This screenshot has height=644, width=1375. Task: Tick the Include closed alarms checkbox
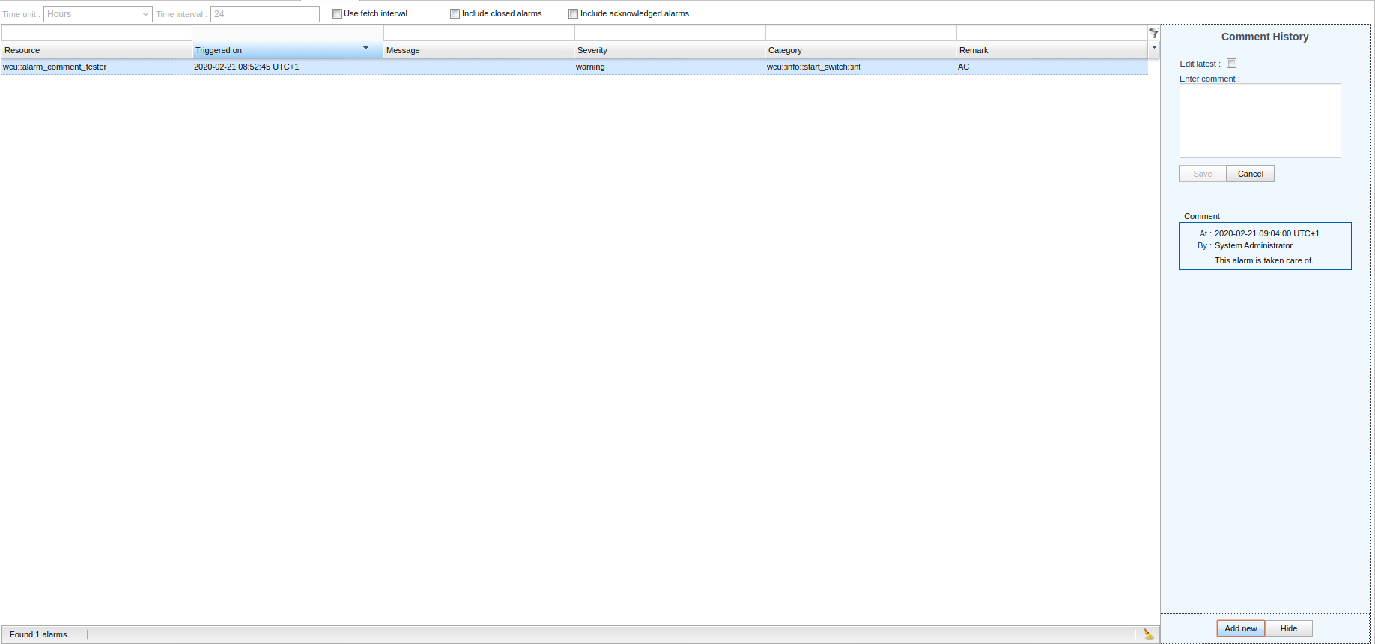pos(455,13)
